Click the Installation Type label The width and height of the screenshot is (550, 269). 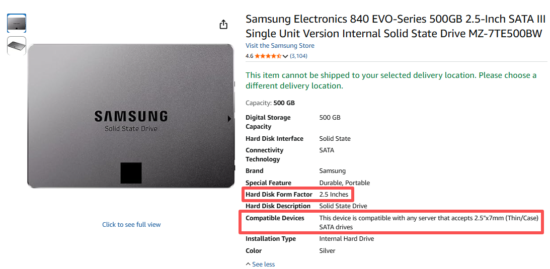[270, 239]
